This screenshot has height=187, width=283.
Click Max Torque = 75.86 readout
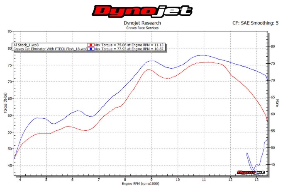[129, 45]
